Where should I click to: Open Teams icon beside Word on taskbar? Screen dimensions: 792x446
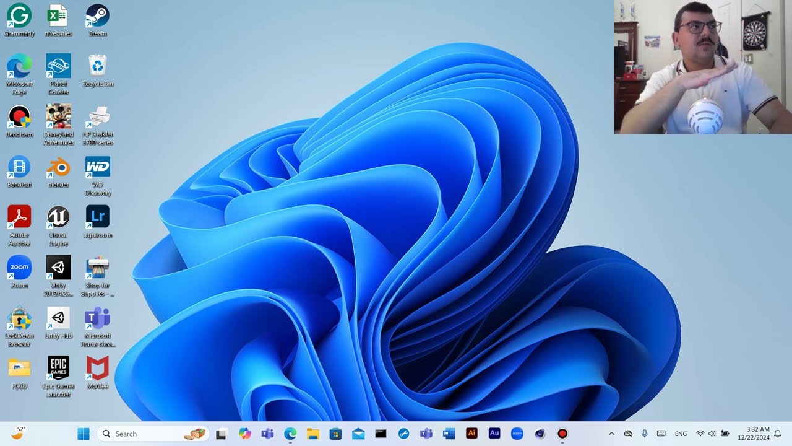pos(426,434)
